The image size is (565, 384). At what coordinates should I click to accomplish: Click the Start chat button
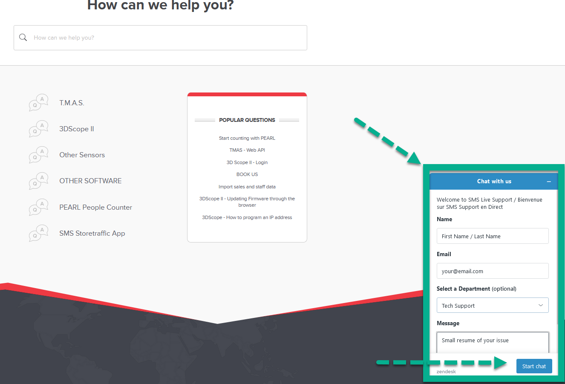coord(534,366)
